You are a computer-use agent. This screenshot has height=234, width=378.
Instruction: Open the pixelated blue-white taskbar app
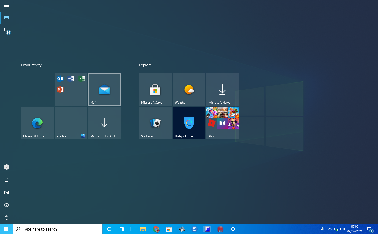[x=207, y=229]
